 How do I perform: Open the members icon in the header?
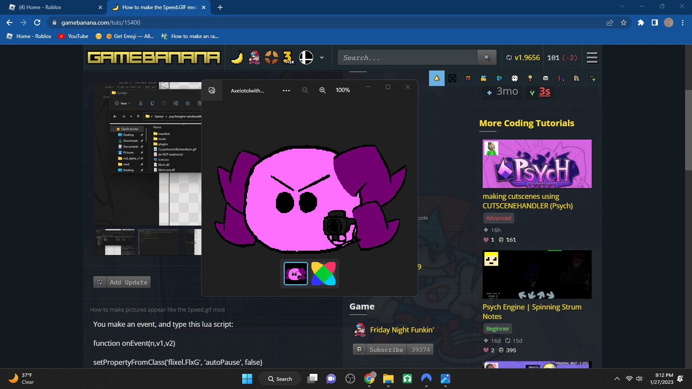468,78
